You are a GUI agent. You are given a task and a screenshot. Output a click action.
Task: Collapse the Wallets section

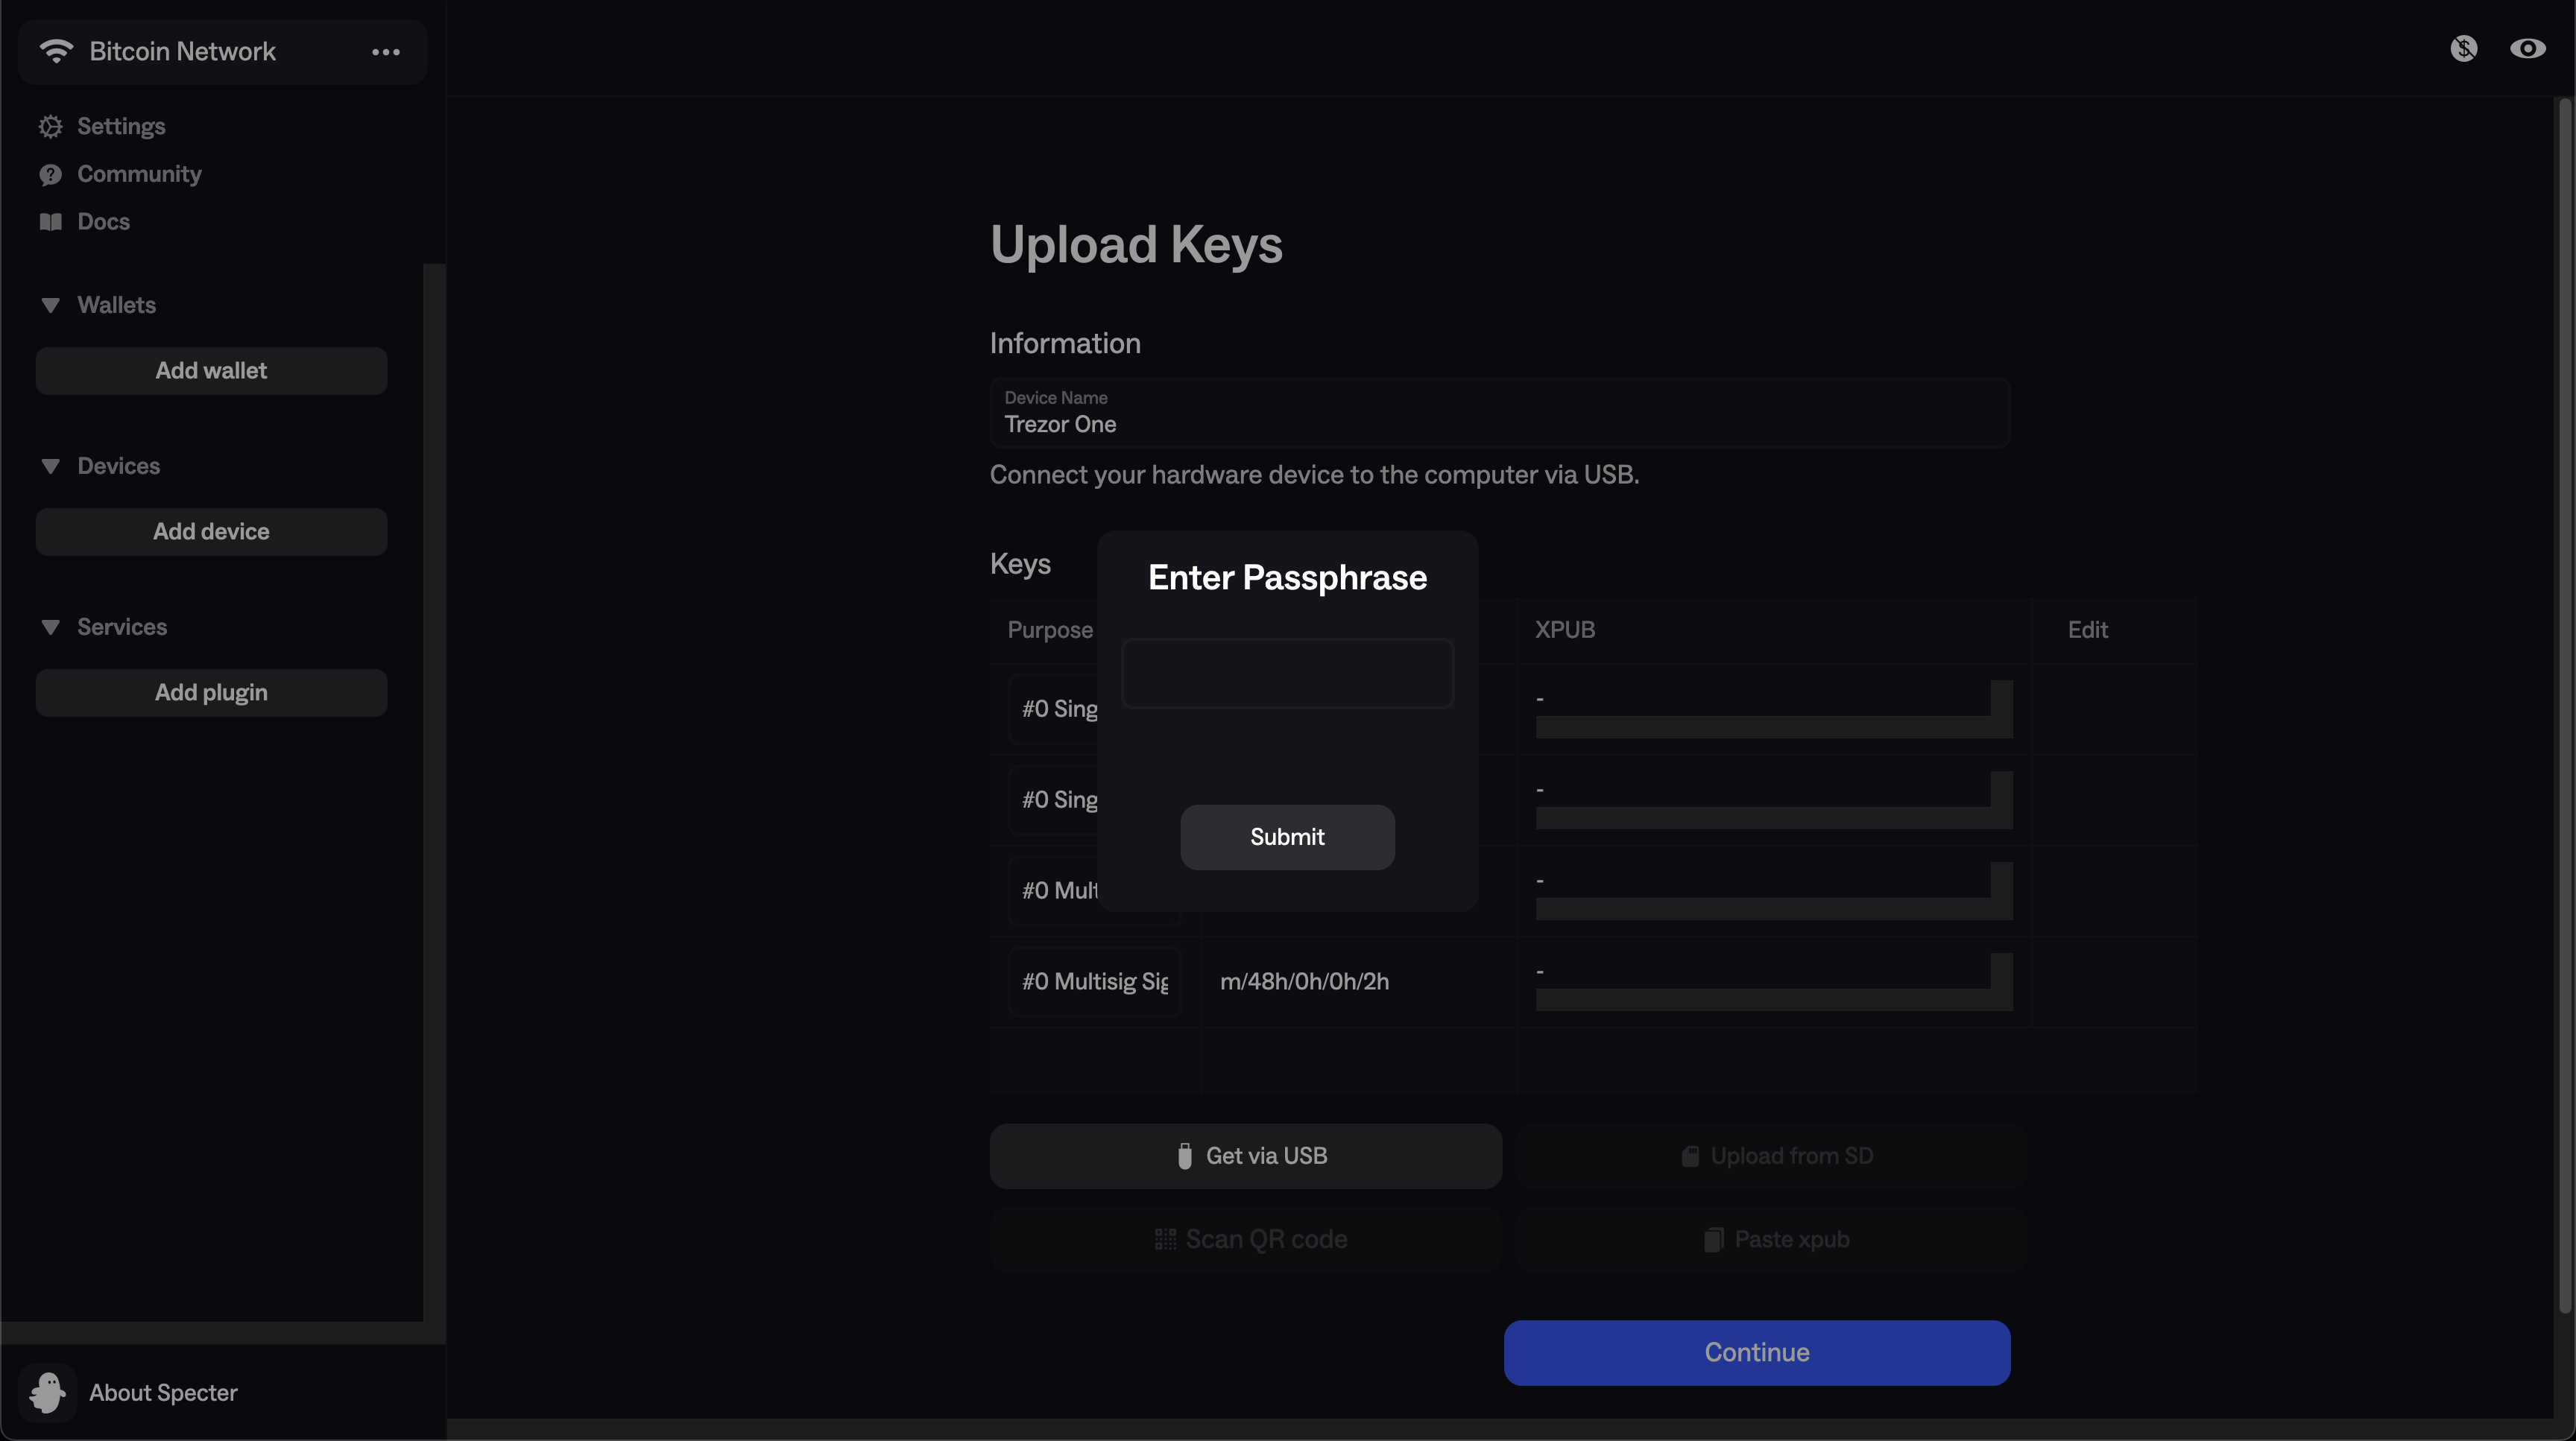[51, 305]
